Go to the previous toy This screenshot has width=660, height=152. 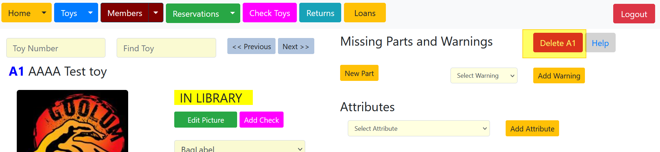pyautogui.click(x=251, y=46)
